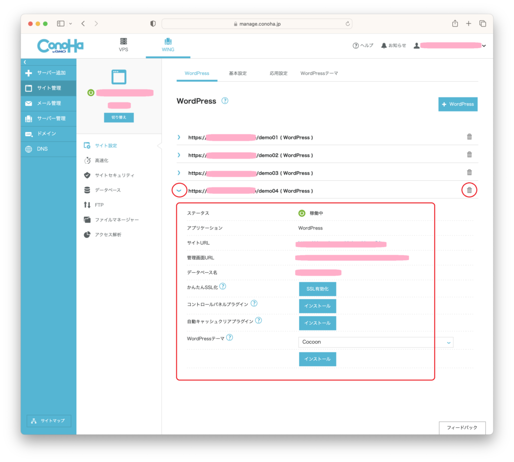Screen dimensions: 514x462
Task: Open a new Safari tab
Action: (x=469, y=24)
